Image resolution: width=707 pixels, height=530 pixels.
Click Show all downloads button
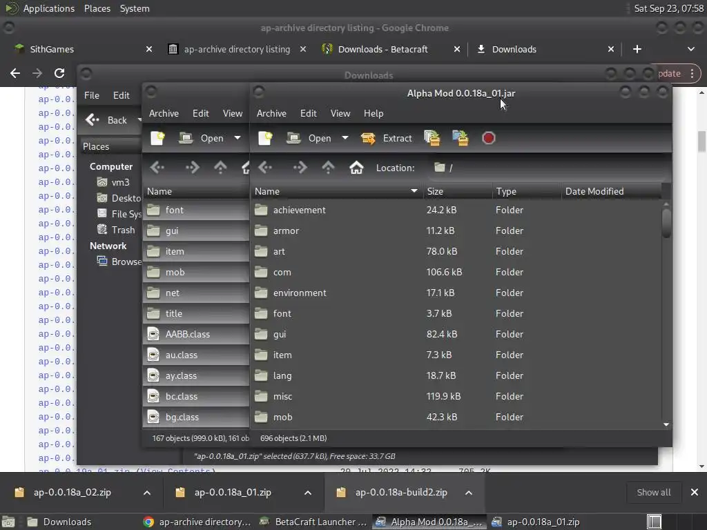(x=653, y=493)
